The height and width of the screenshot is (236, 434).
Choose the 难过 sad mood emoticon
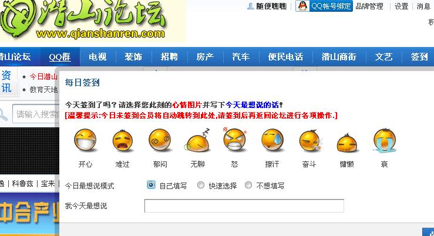[123, 141]
